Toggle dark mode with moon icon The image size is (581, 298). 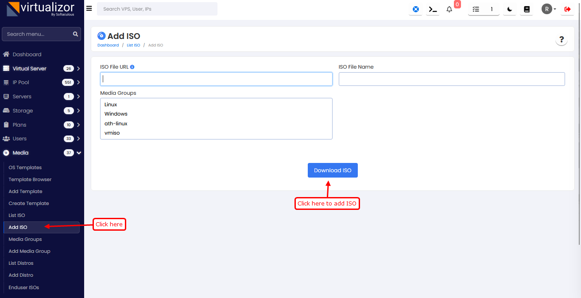pyautogui.click(x=510, y=9)
